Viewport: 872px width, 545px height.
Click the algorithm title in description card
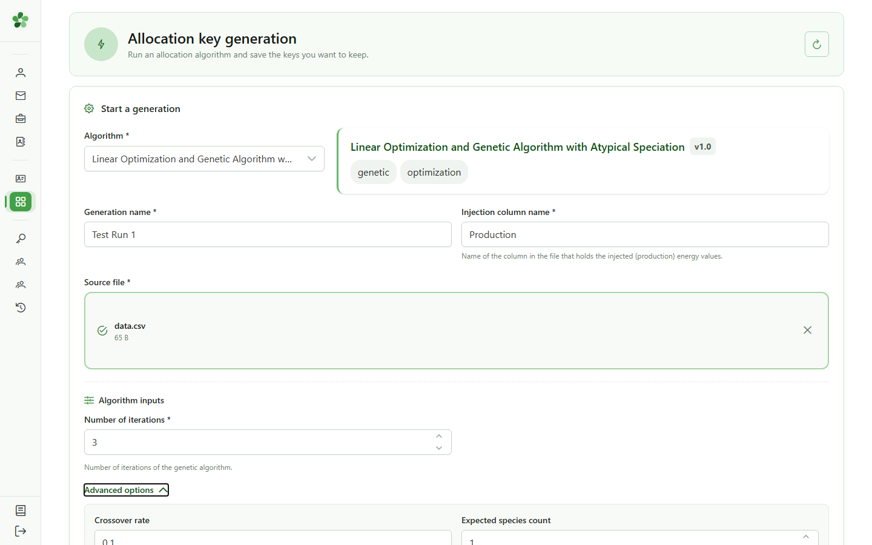517,147
